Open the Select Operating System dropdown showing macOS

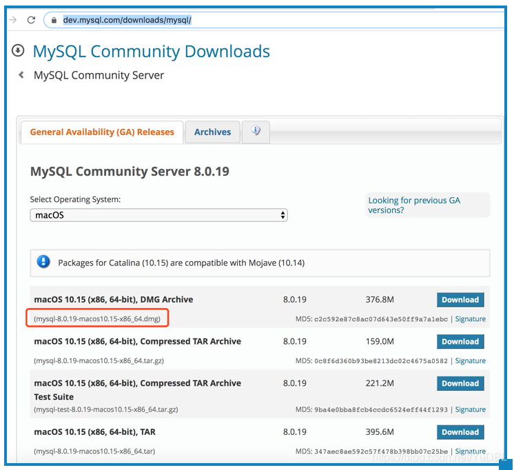[158, 215]
